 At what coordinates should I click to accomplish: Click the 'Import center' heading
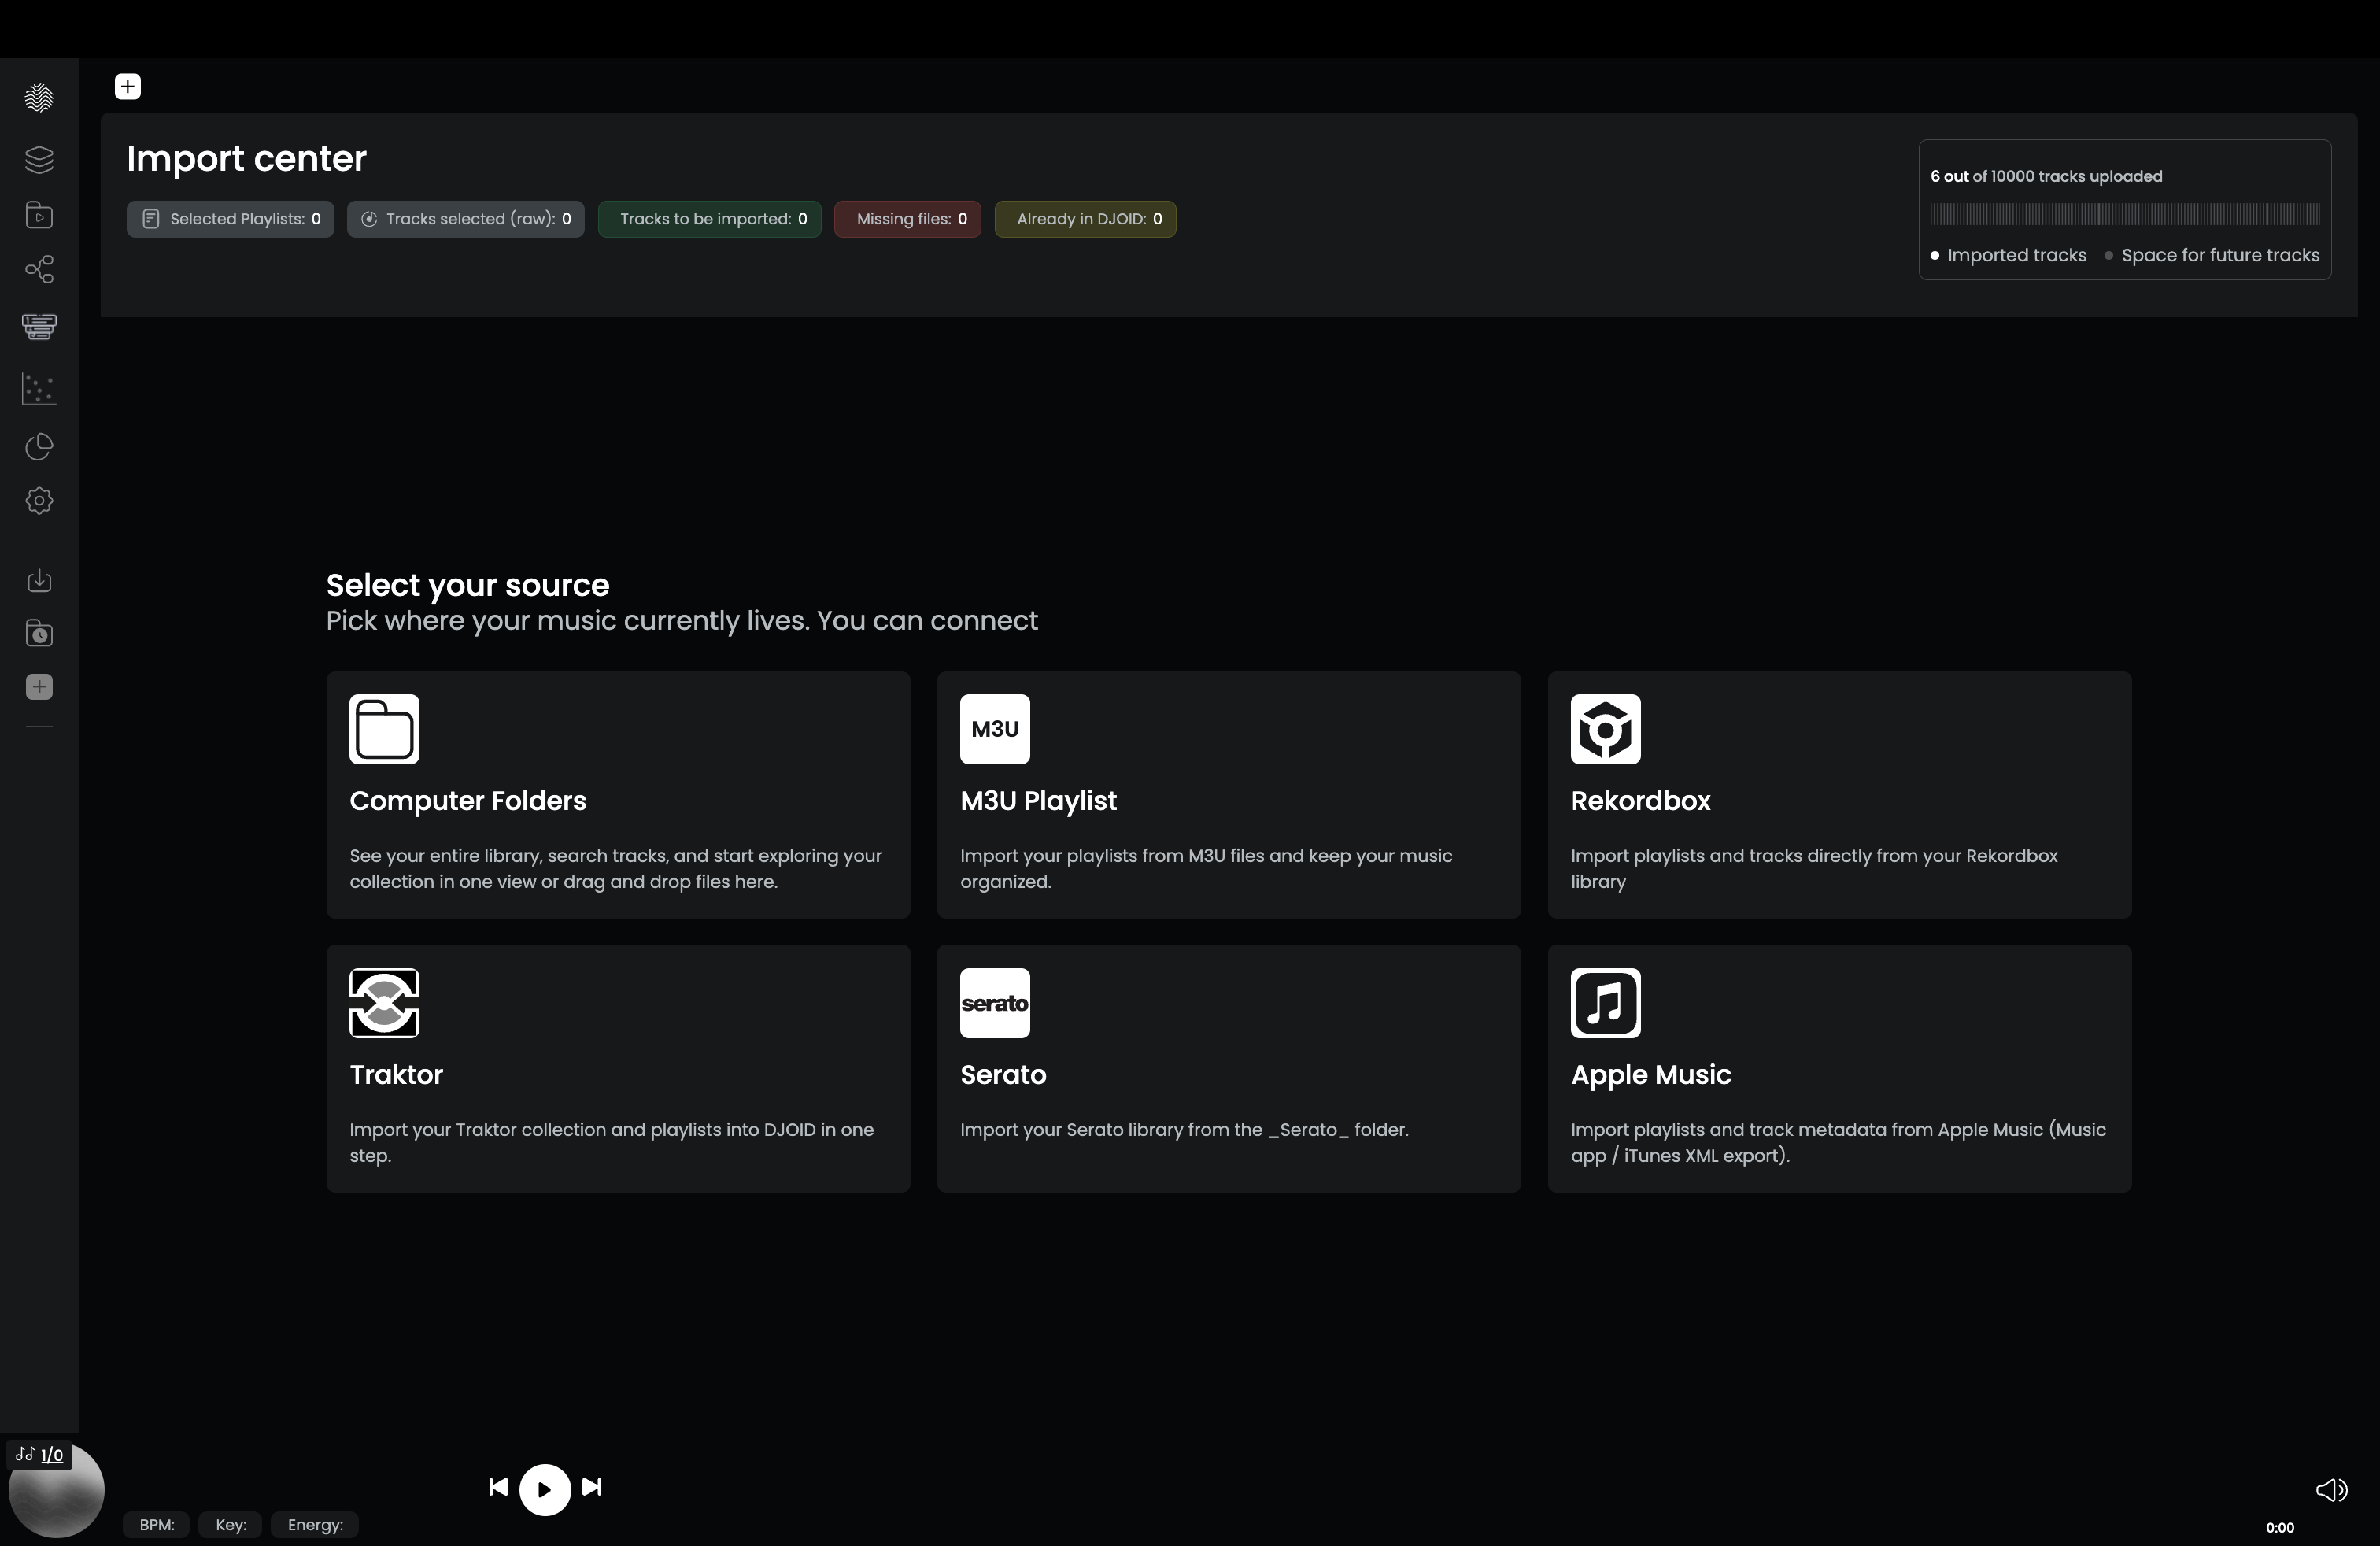pyautogui.click(x=247, y=158)
